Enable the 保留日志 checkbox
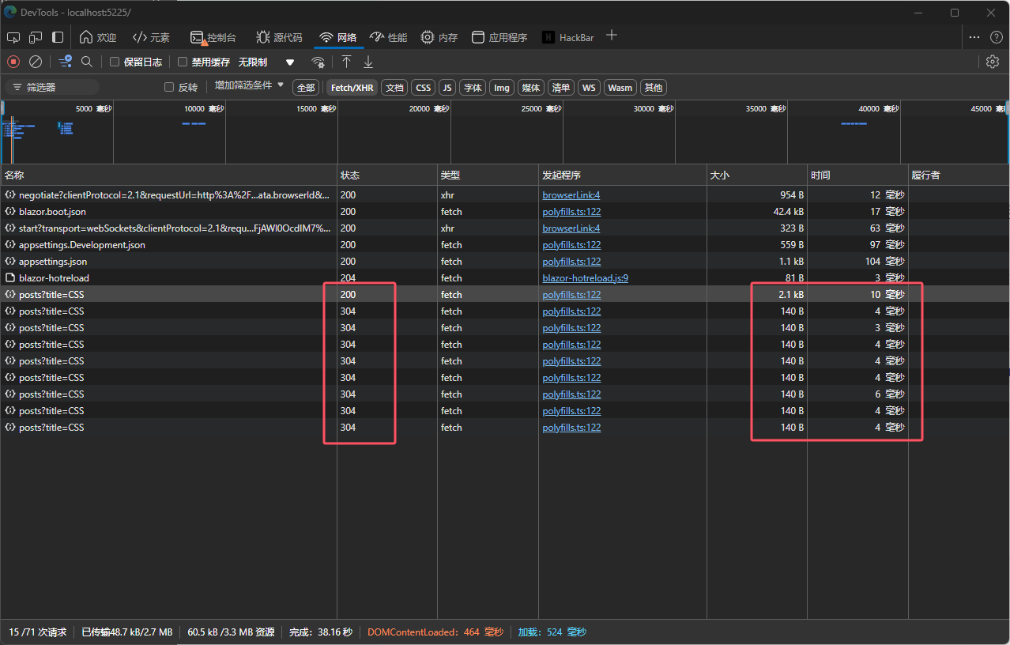Screen dimensions: 1010x645 tap(115, 62)
